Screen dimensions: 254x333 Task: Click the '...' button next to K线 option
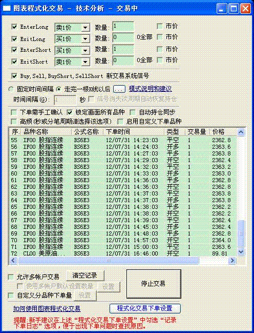pos(119,89)
